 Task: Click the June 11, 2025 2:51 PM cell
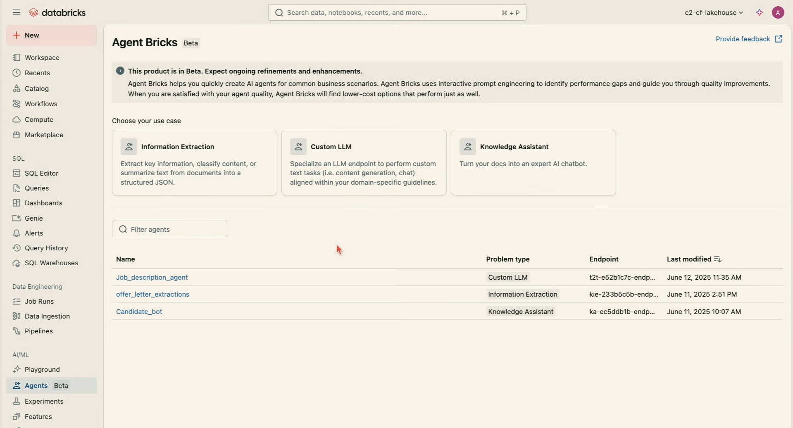[702, 295]
